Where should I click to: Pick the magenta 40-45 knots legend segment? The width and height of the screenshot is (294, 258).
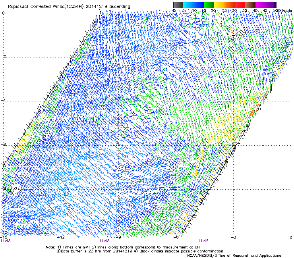click(x=261, y=5)
